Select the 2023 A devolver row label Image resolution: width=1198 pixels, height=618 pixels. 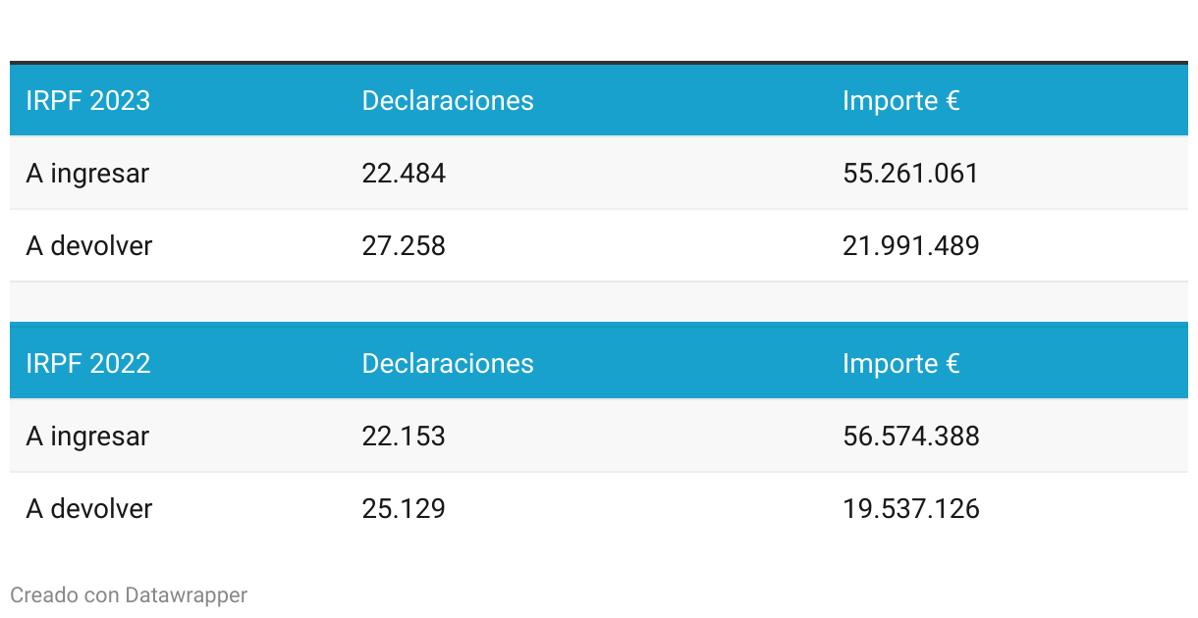pos(89,245)
